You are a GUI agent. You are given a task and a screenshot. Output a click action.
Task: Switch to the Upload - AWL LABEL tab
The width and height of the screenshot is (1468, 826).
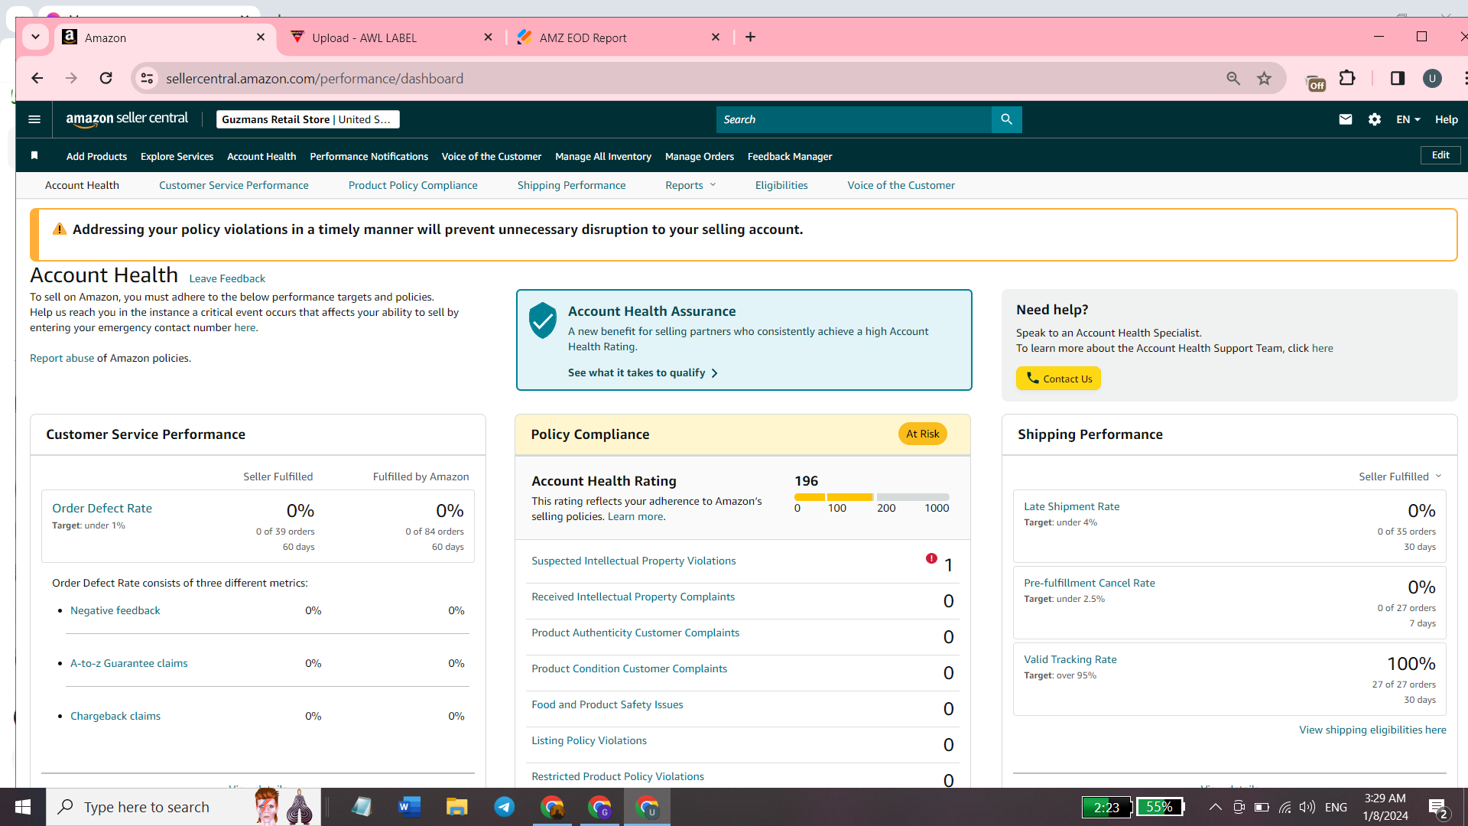[391, 37]
